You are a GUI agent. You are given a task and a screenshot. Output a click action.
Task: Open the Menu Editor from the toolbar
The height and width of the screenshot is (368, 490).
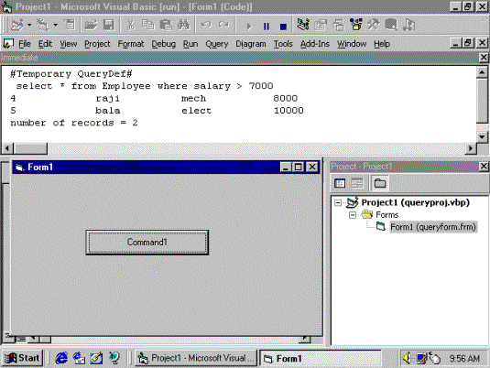click(70, 25)
